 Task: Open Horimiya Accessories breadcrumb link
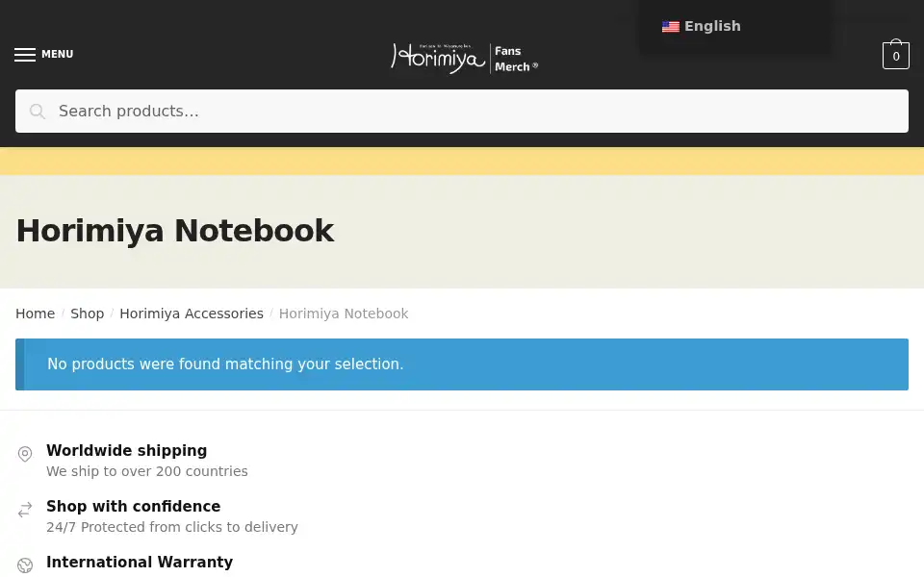tap(192, 314)
